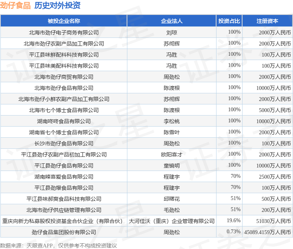
Task: Click 51% in 平江县味郝爽 row
Action: coord(236,198)
